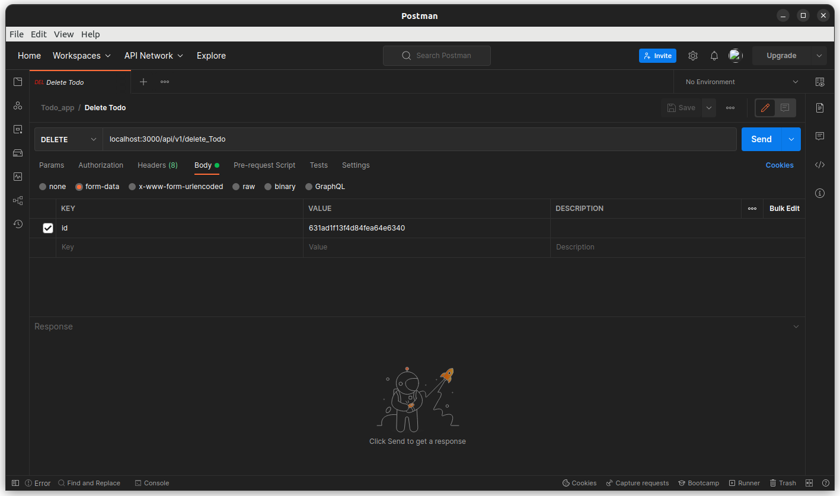Switch to the Settings tab
This screenshot has width=840, height=496.
click(x=356, y=165)
